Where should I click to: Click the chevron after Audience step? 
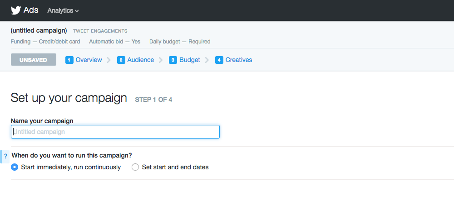pyautogui.click(x=161, y=60)
